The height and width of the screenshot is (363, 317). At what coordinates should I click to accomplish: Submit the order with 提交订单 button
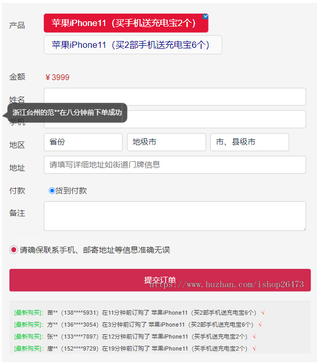(x=160, y=280)
